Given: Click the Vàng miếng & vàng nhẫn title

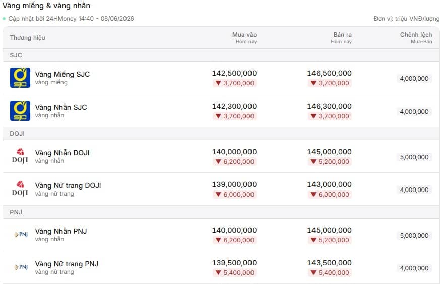Looking at the screenshot, I should pyautogui.click(x=46, y=6).
